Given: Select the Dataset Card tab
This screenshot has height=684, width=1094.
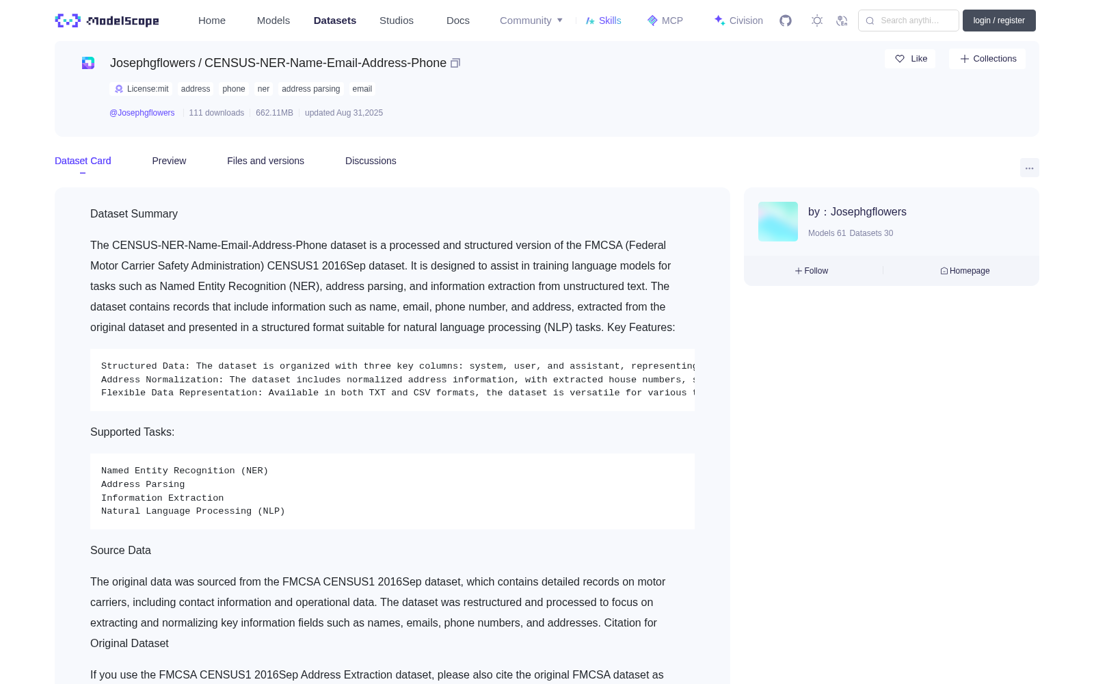Looking at the screenshot, I should [83, 161].
